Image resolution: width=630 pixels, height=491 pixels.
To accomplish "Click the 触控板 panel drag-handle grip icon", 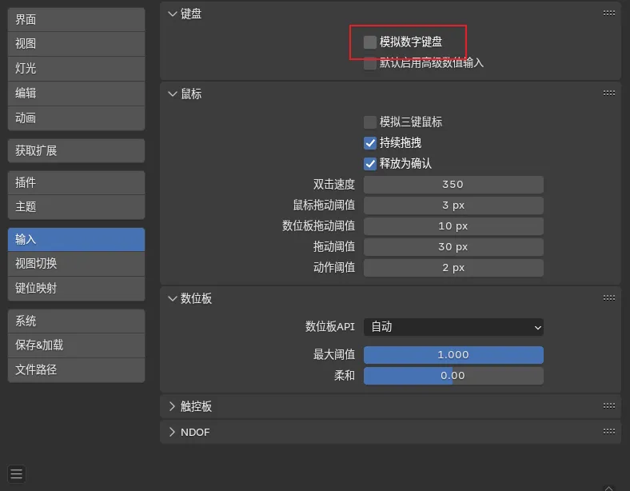I will pos(609,406).
